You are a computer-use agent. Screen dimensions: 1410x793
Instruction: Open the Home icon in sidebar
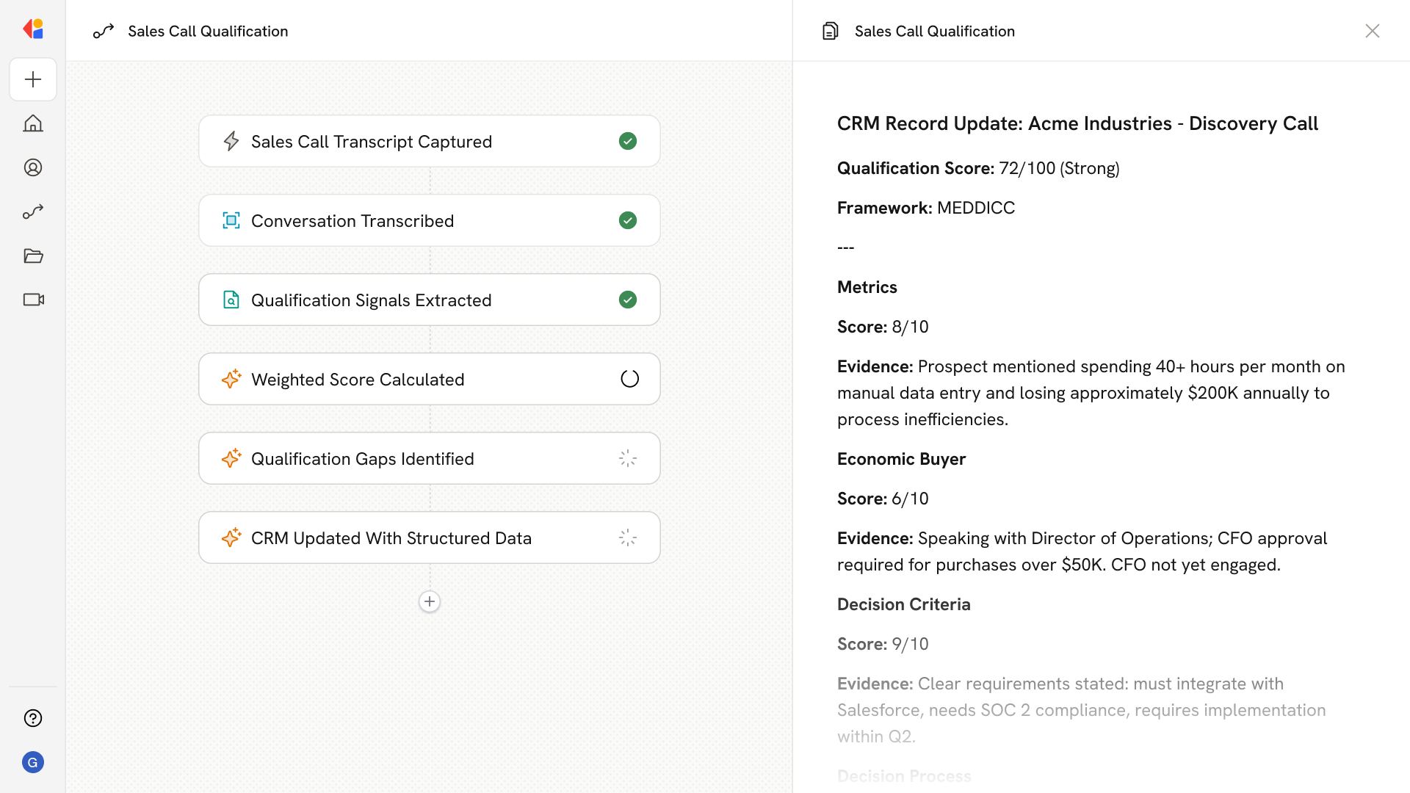pos(33,123)
